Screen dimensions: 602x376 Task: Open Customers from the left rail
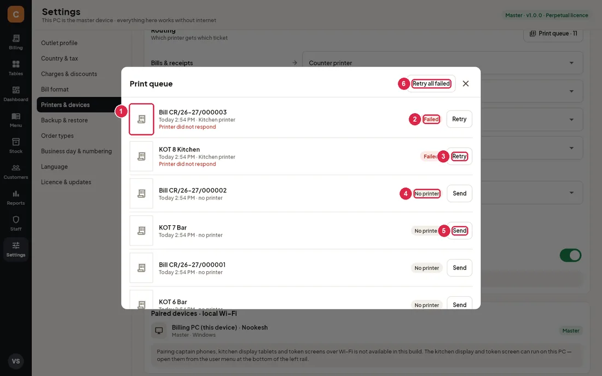(x=16, y=172)
